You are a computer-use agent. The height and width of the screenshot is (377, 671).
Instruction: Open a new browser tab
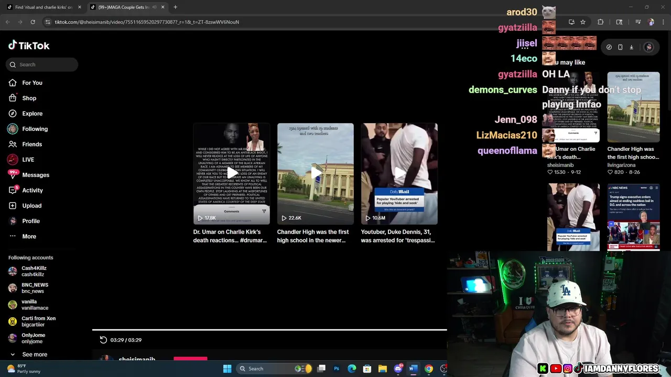click(x=175, y=7)
